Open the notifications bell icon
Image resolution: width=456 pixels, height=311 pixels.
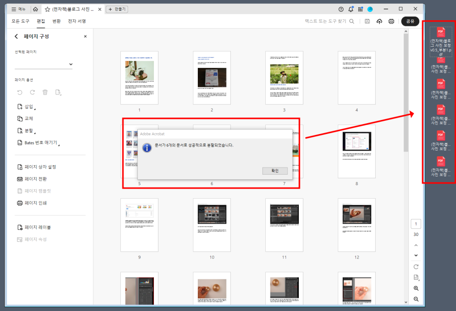point(351,9)
